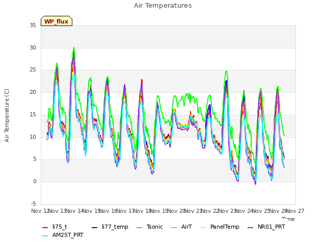Toggle the AirT legend entry
This screenshot has height=245, width=326.
point(181,227)
